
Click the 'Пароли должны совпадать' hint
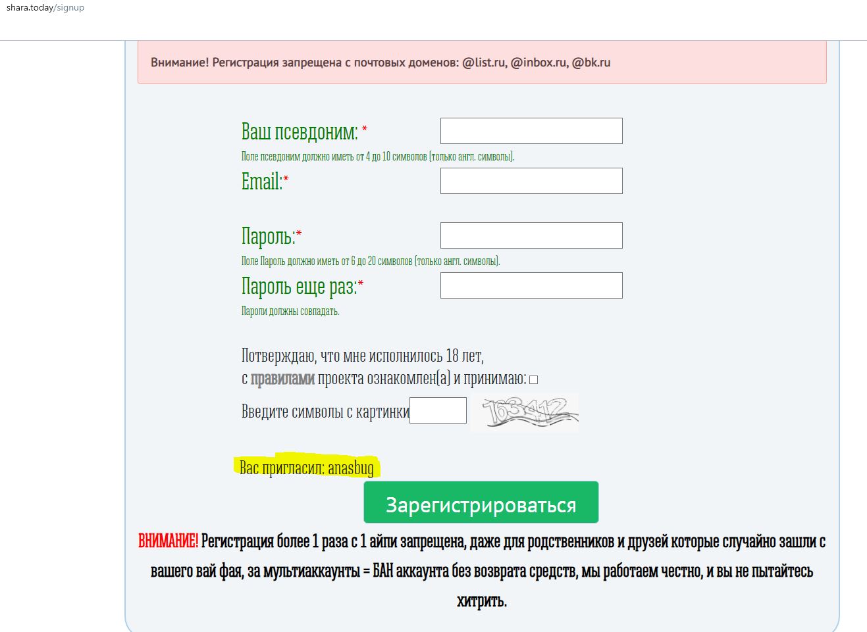point(290,311)
